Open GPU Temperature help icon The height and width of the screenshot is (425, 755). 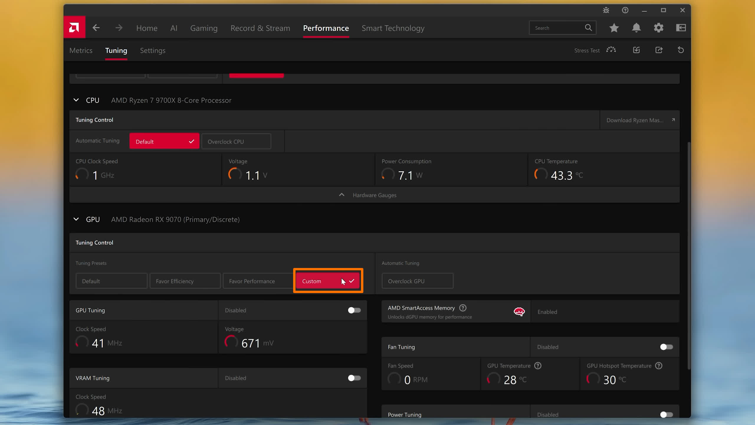(x=538, y=366)
